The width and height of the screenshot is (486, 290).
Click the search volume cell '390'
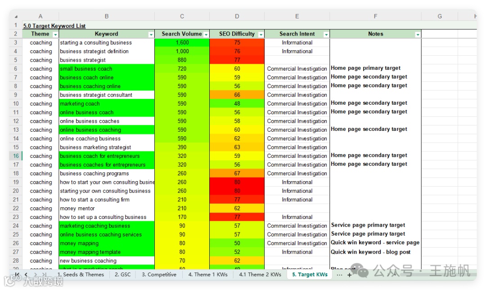point(182,147)
